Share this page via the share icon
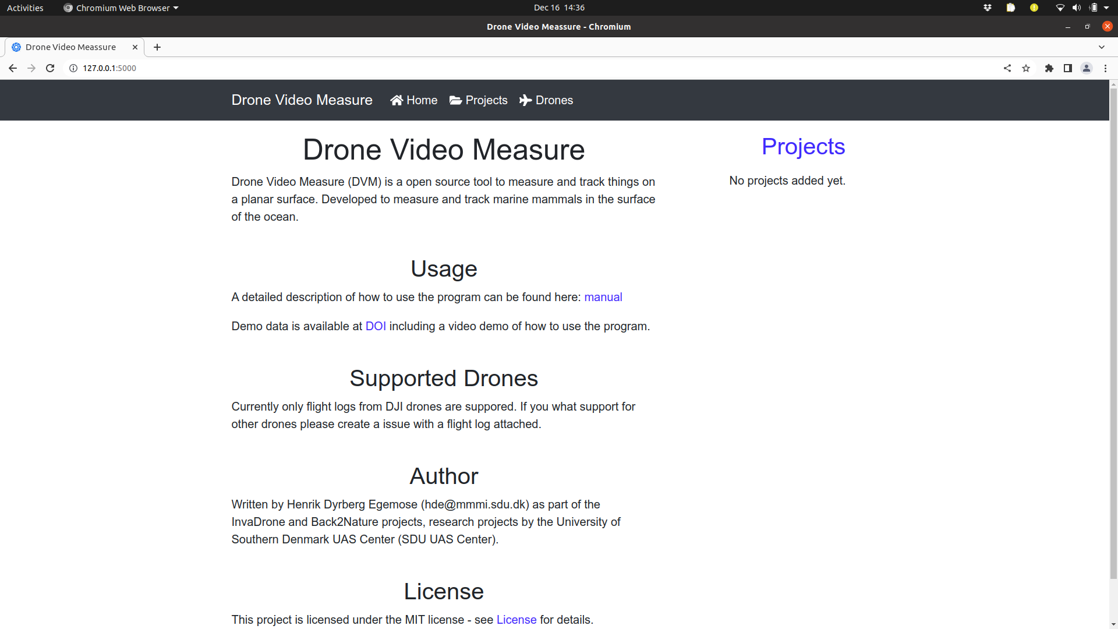The height and width of the screenshot is (629, 1118). tap(1007, 68)
